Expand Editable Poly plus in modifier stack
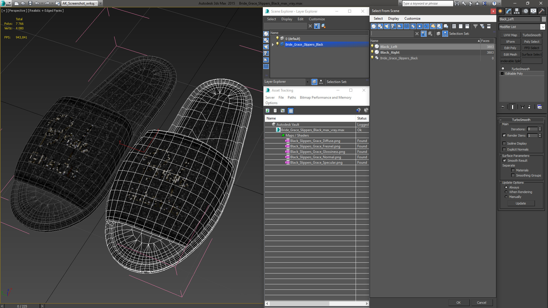 502,74
